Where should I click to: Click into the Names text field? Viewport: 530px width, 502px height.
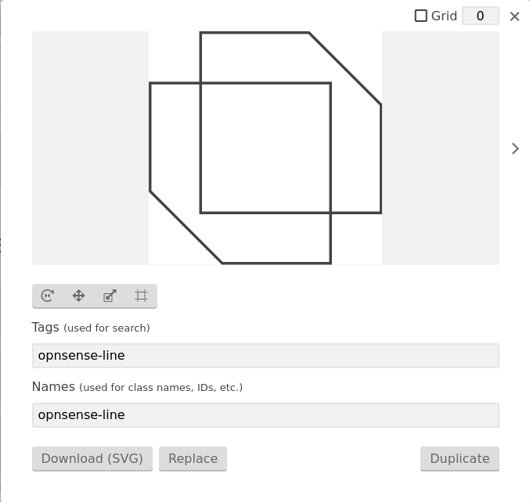(x=265, y=415)
